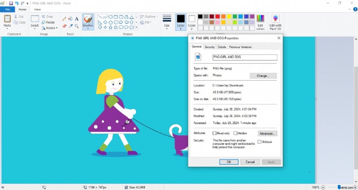358x190 pixels.
Task: Choose the Five-point star shape
Action: pyautogui.click(x=111, y=27)
